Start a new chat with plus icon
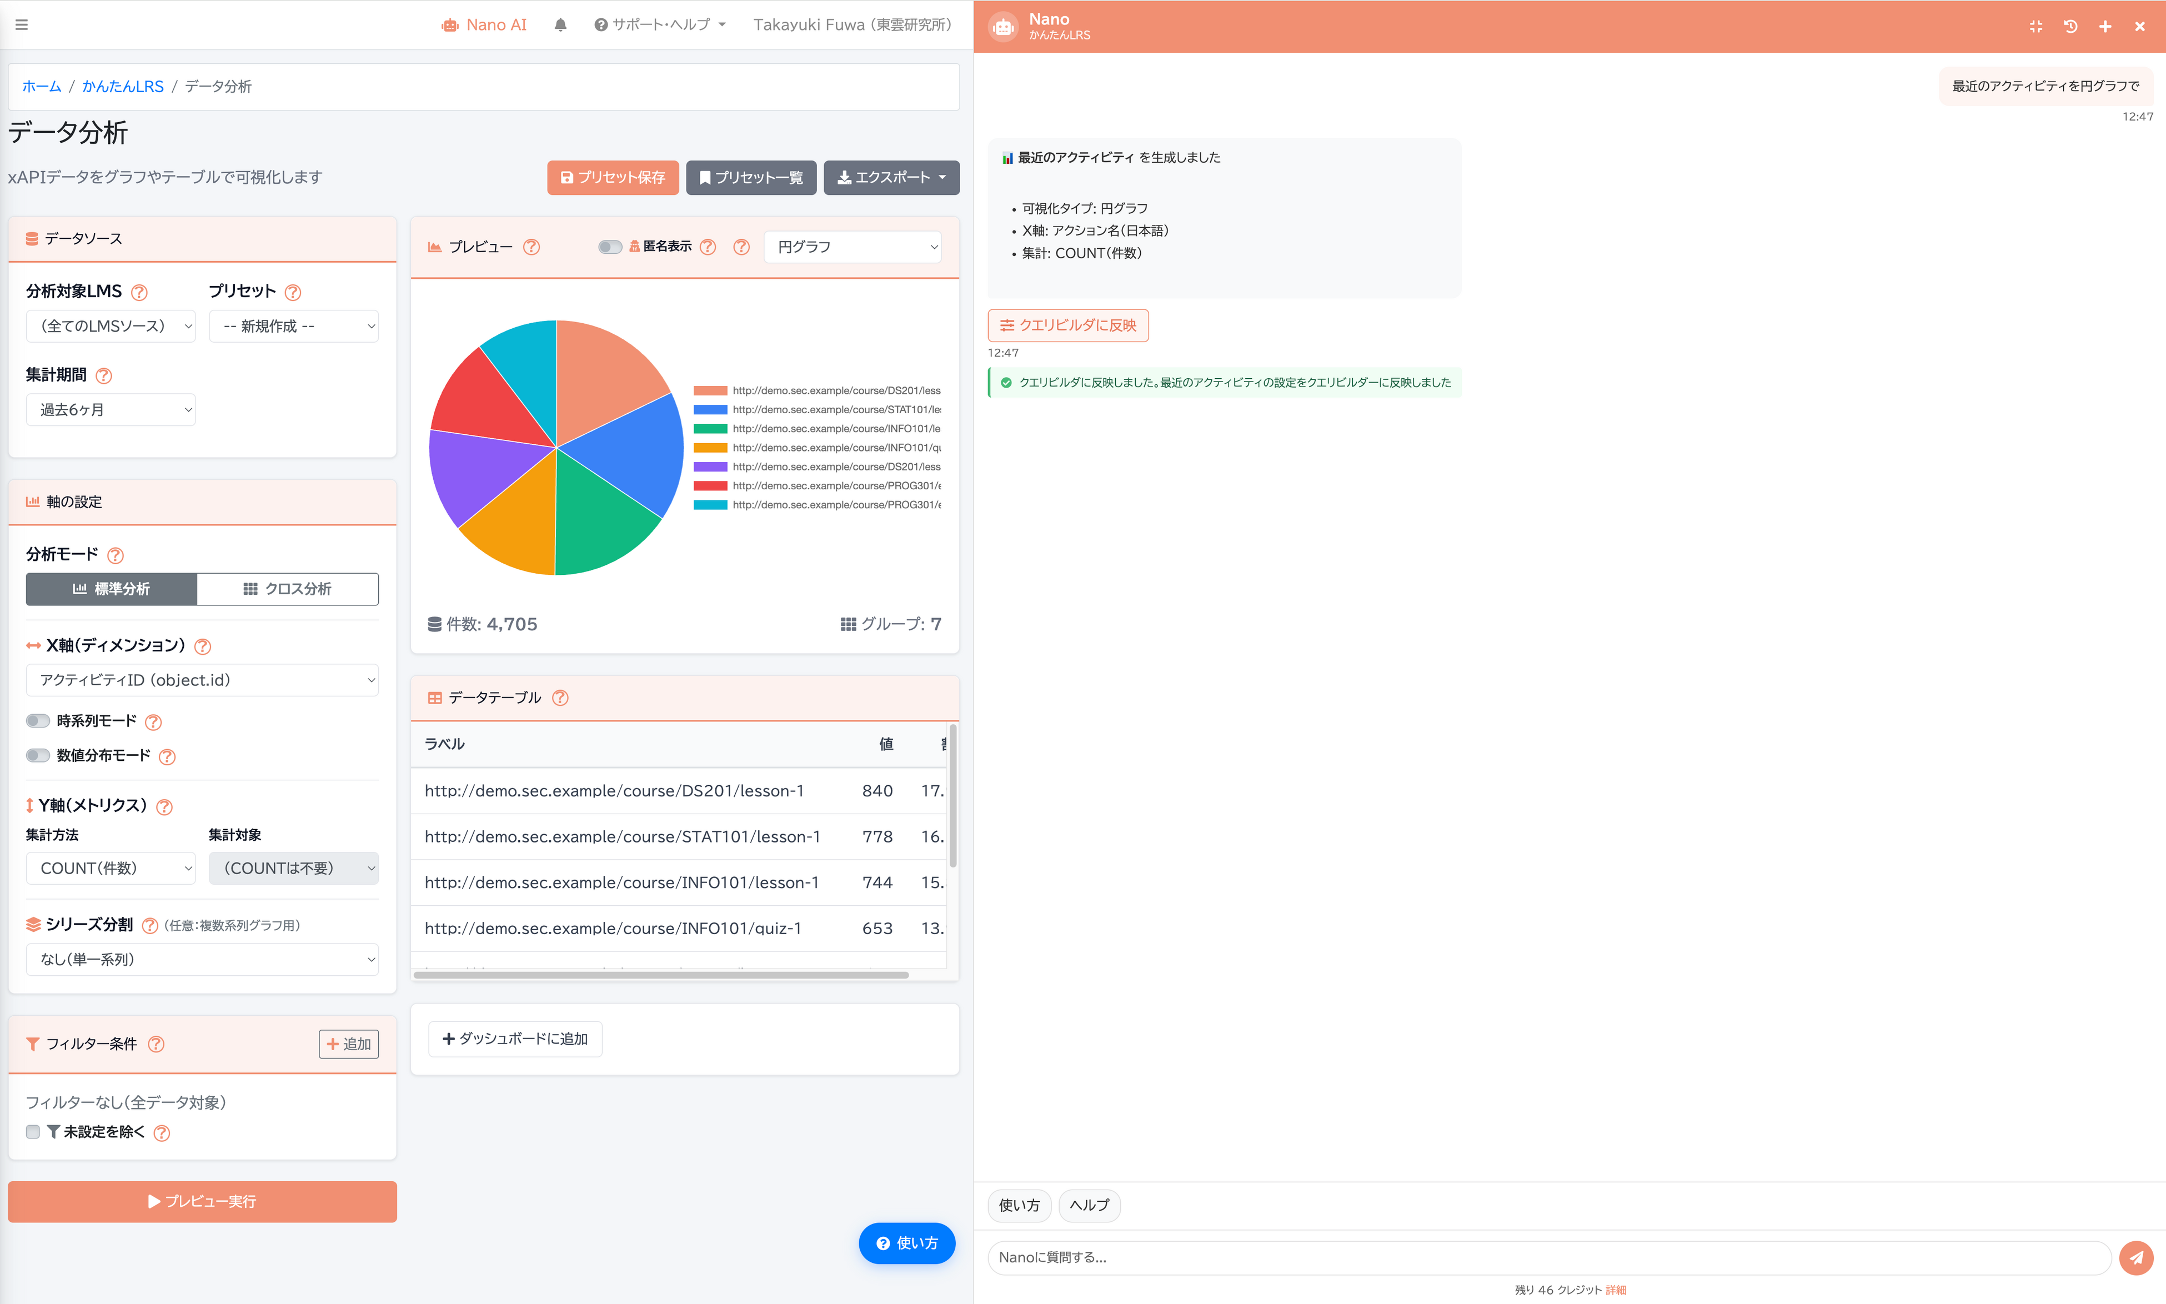Image resolution: width=2166 pixels, height=1304 pixels. pos(2105,26)
